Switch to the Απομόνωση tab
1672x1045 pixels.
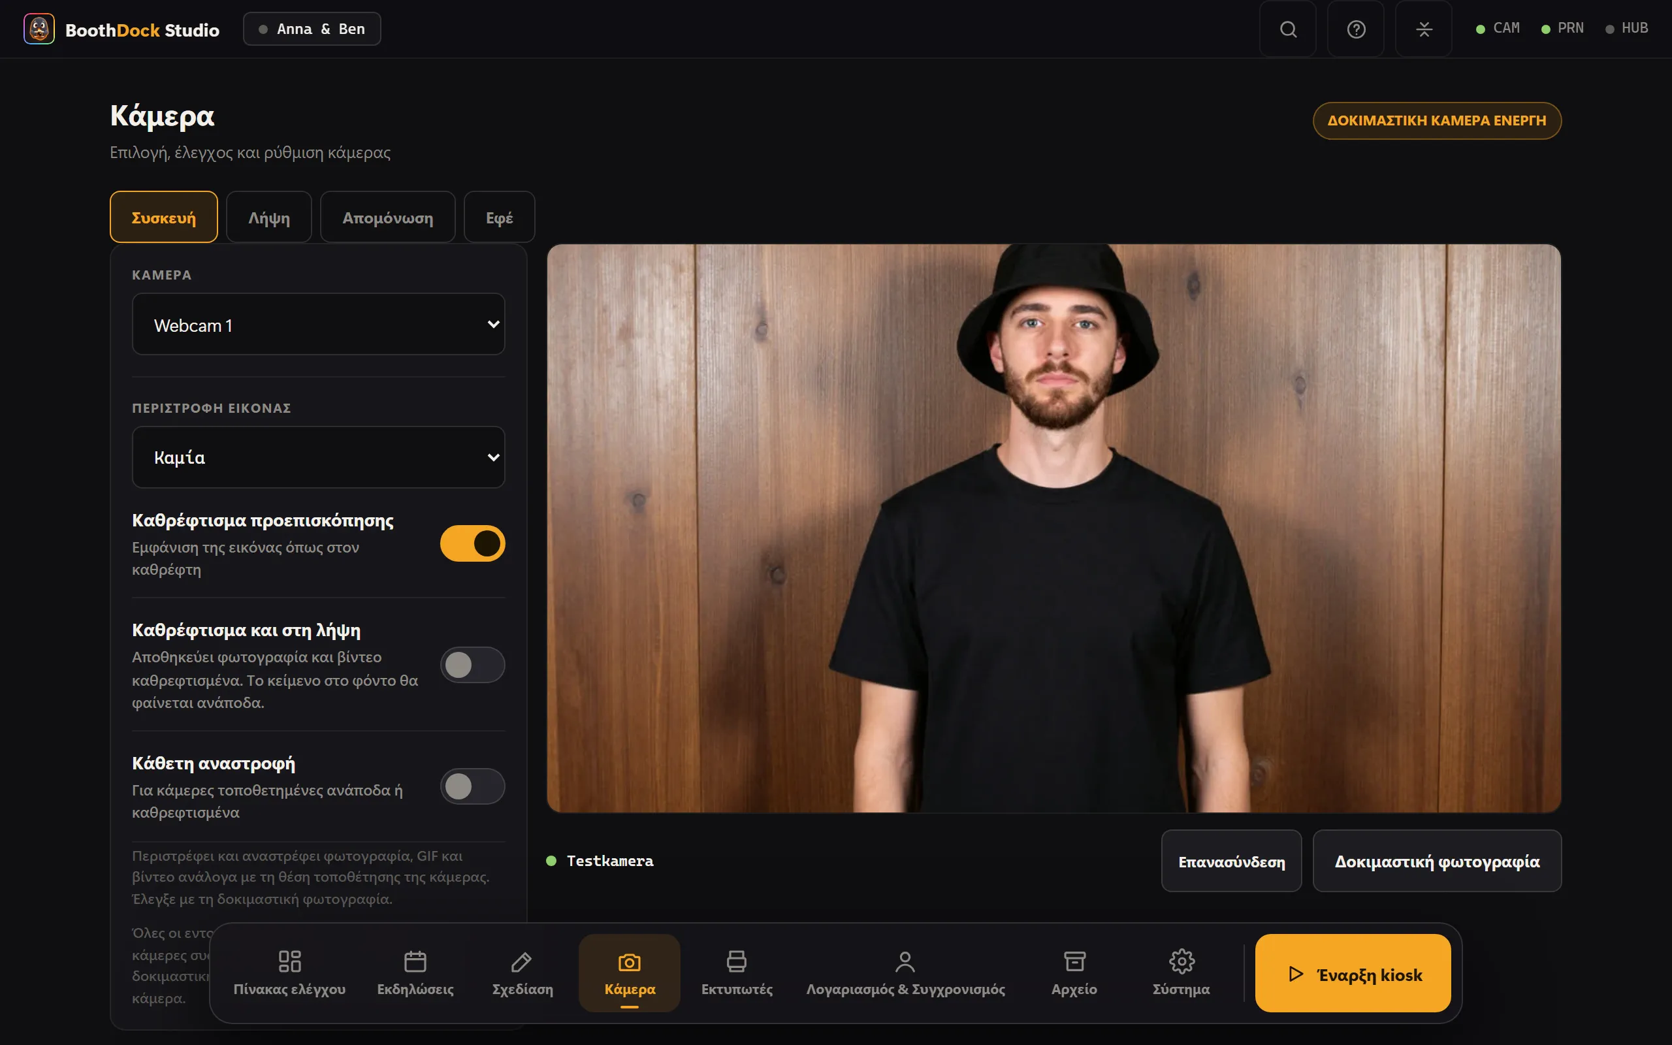pyautogui.click(x=387, y=217)
